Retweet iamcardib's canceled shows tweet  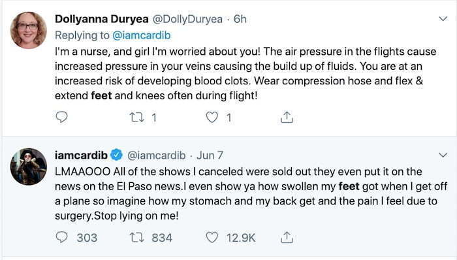(136, 238)
